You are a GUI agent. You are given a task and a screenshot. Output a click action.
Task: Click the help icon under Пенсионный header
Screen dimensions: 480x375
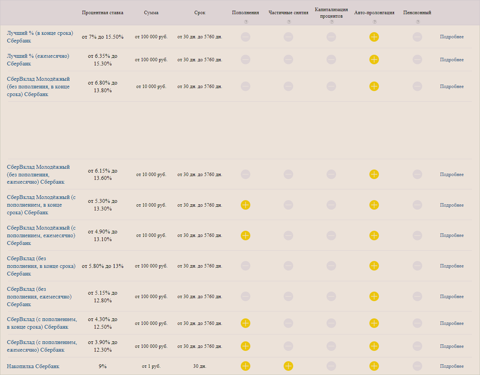click(418, 22)
